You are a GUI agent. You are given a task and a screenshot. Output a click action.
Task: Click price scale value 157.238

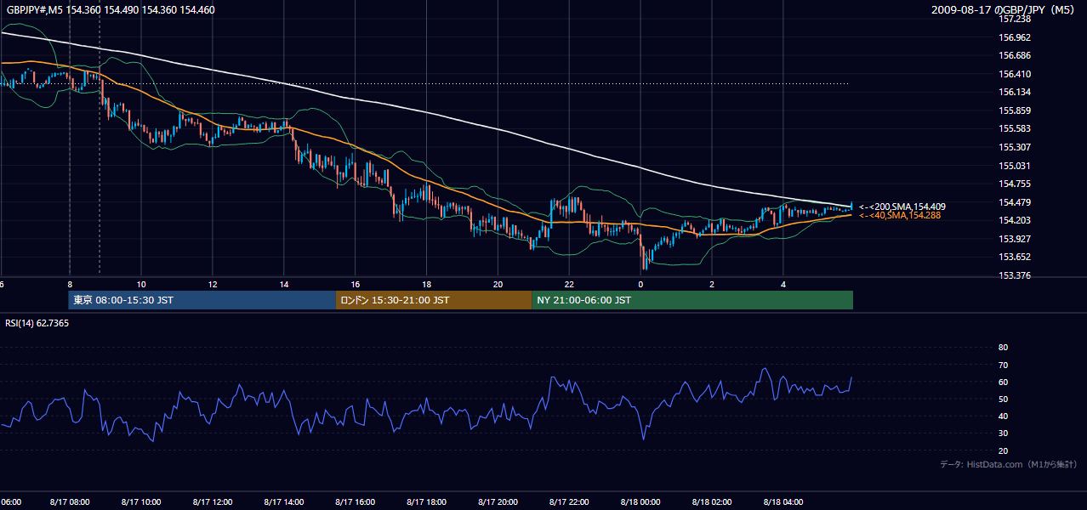click(x=1014, y=19)
